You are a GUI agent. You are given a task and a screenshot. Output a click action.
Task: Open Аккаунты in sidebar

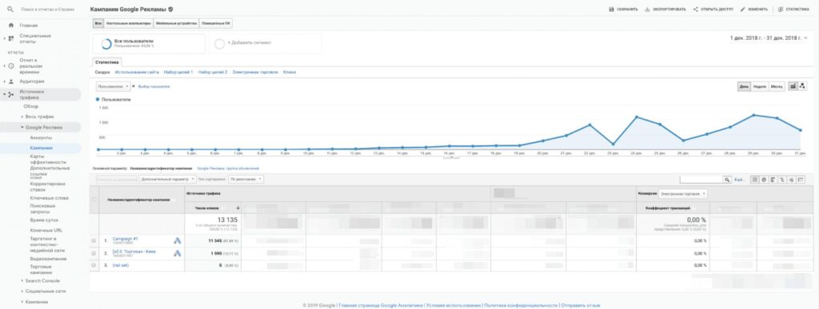click(x=42, y=137)
